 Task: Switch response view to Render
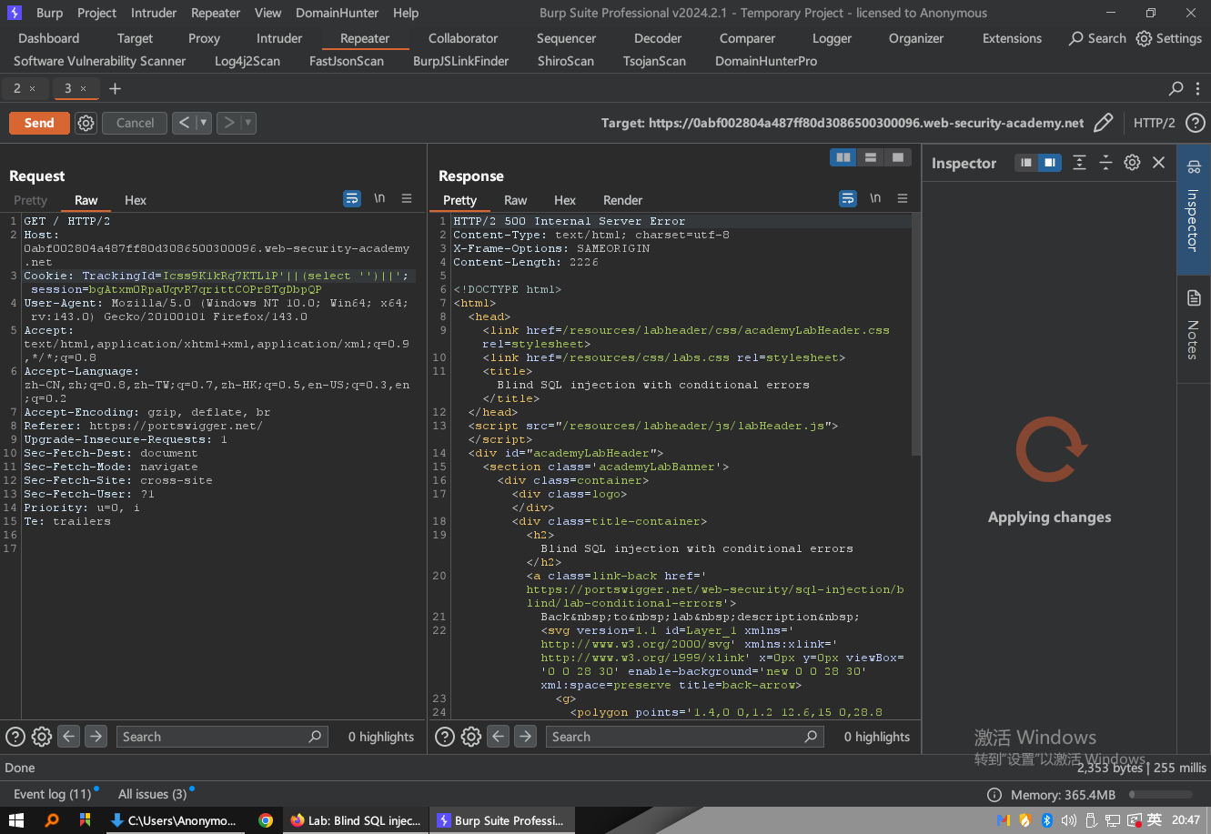pos(622,200)
